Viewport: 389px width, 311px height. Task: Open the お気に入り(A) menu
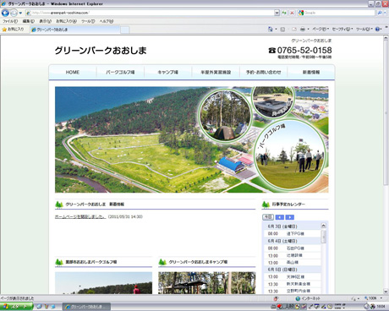pyautogui.click(x=66, y=21)
